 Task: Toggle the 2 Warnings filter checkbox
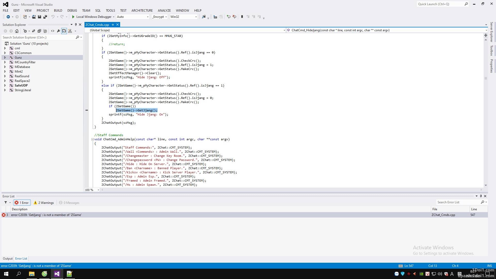point(44,202)
